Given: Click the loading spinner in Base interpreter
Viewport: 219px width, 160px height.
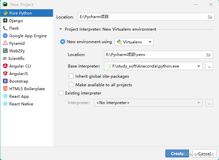Looking at the screenshot, I should tap(109, 66).
